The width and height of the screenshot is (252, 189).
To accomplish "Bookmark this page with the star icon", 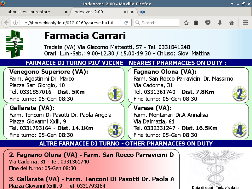I will (x=186, y=23).
